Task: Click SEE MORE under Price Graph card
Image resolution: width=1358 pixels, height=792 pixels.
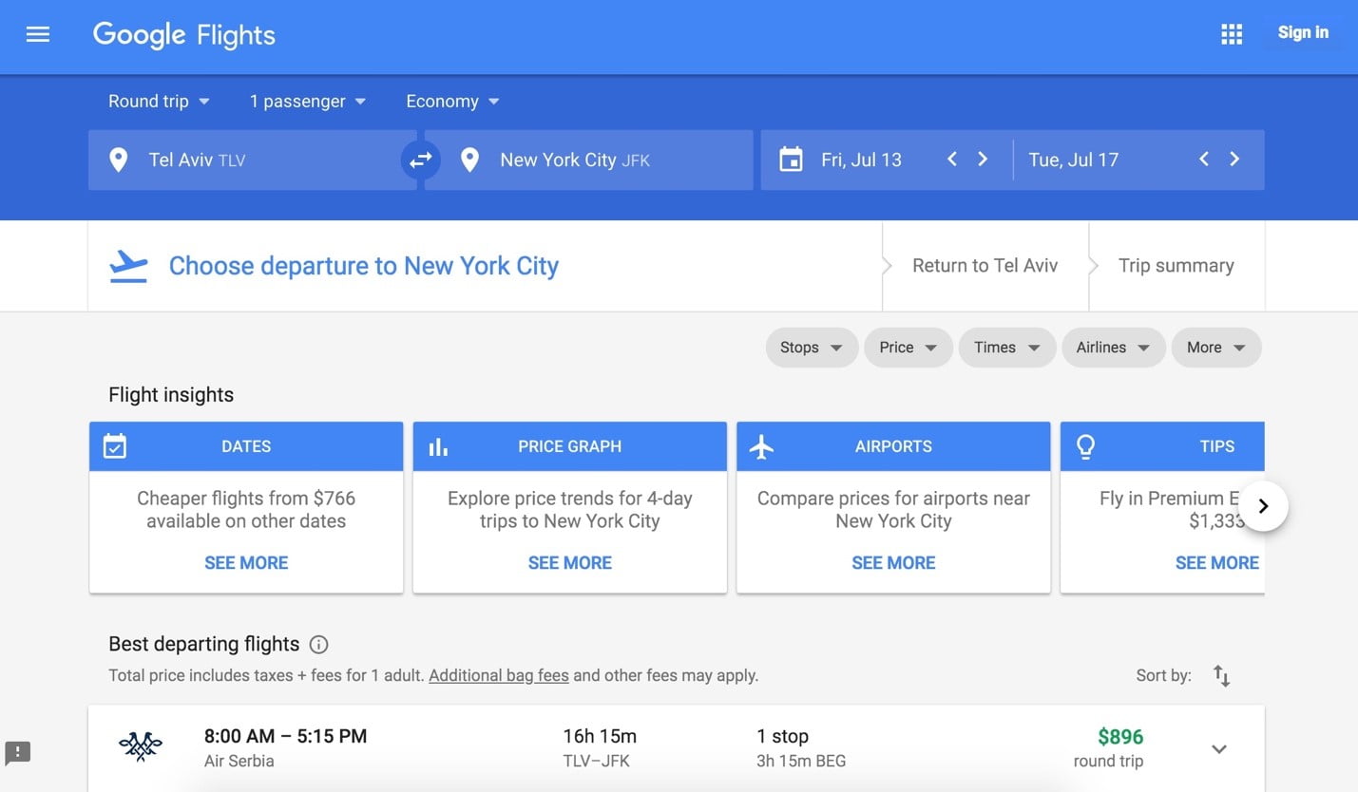Action: click(x=569, y=563)
